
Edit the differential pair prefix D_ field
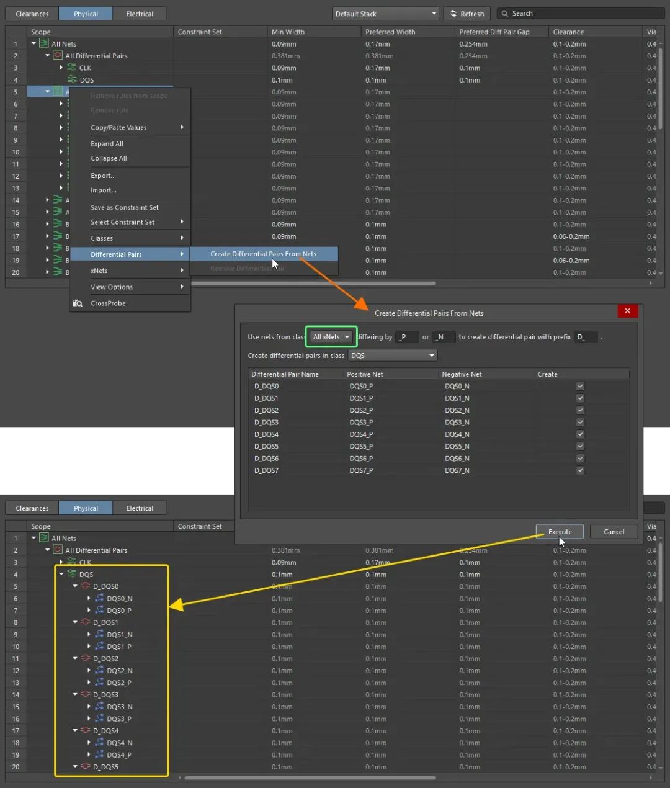(586, 337)
